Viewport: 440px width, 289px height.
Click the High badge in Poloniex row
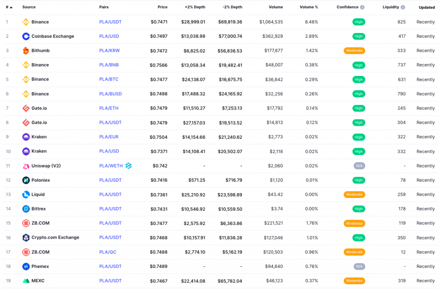(359, 180)
